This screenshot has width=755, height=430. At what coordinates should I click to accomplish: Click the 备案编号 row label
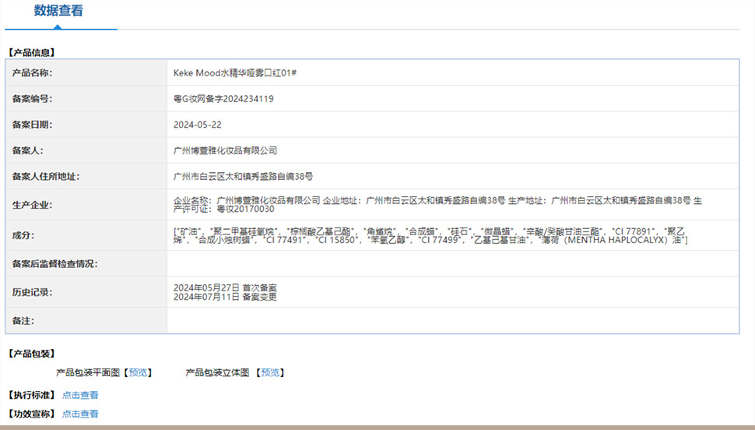tap(32, 99)
